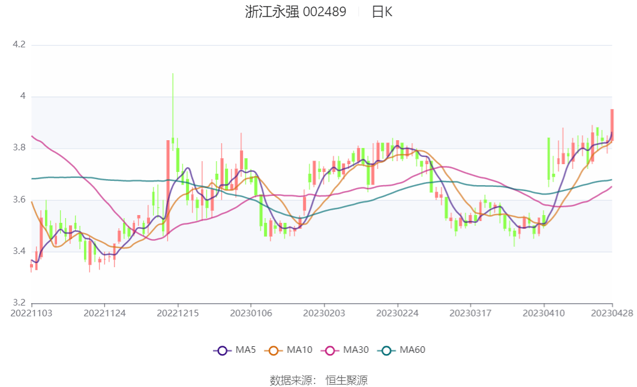Click the teal MA60 legend circle marker

(x=387, y=350)
